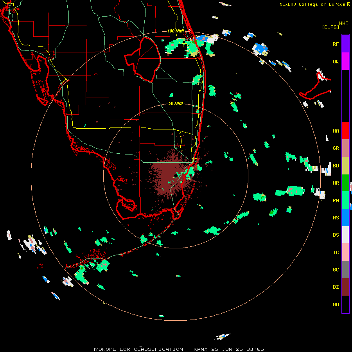
Task: Click the purple RF color swatch in legend
Action: (345, 44)
